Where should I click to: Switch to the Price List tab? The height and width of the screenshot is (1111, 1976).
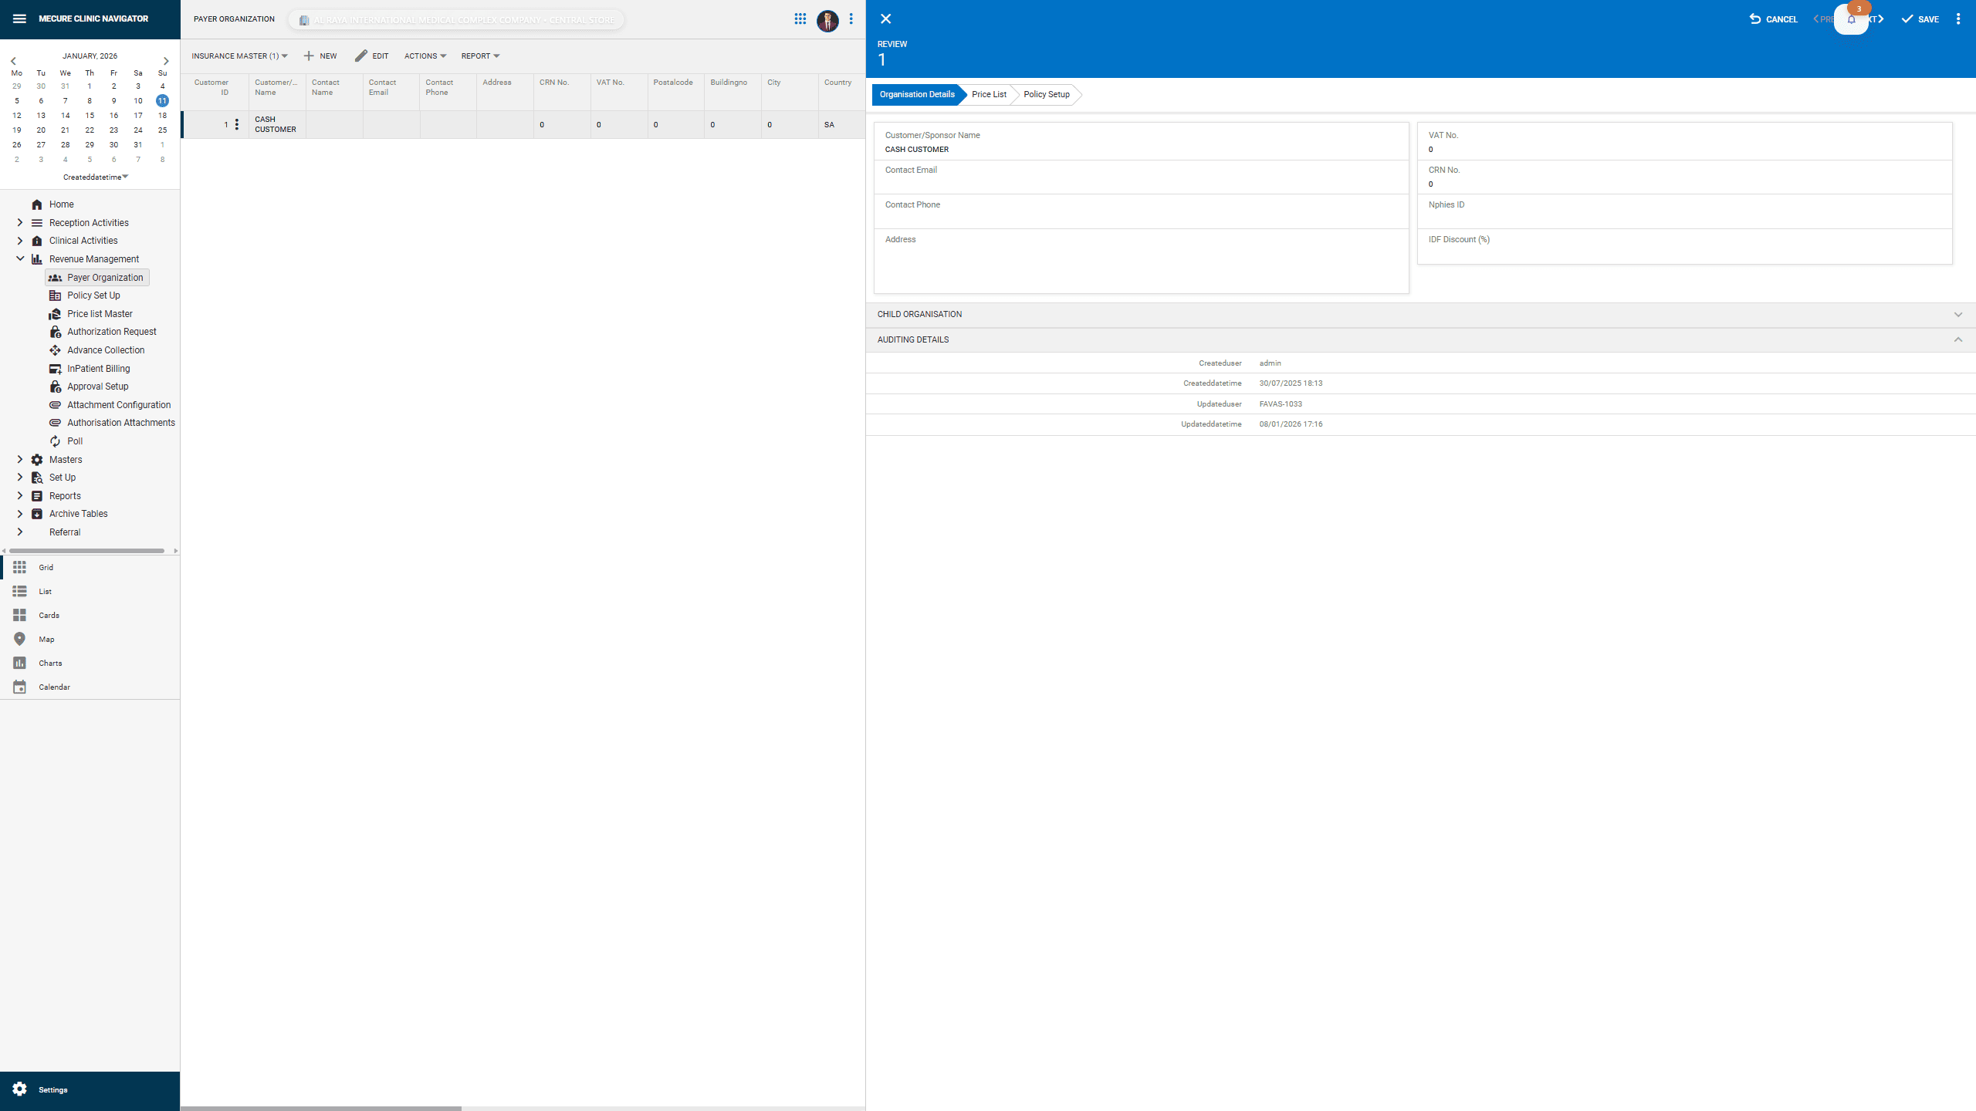pyautogui.click(x=988, y=94)
